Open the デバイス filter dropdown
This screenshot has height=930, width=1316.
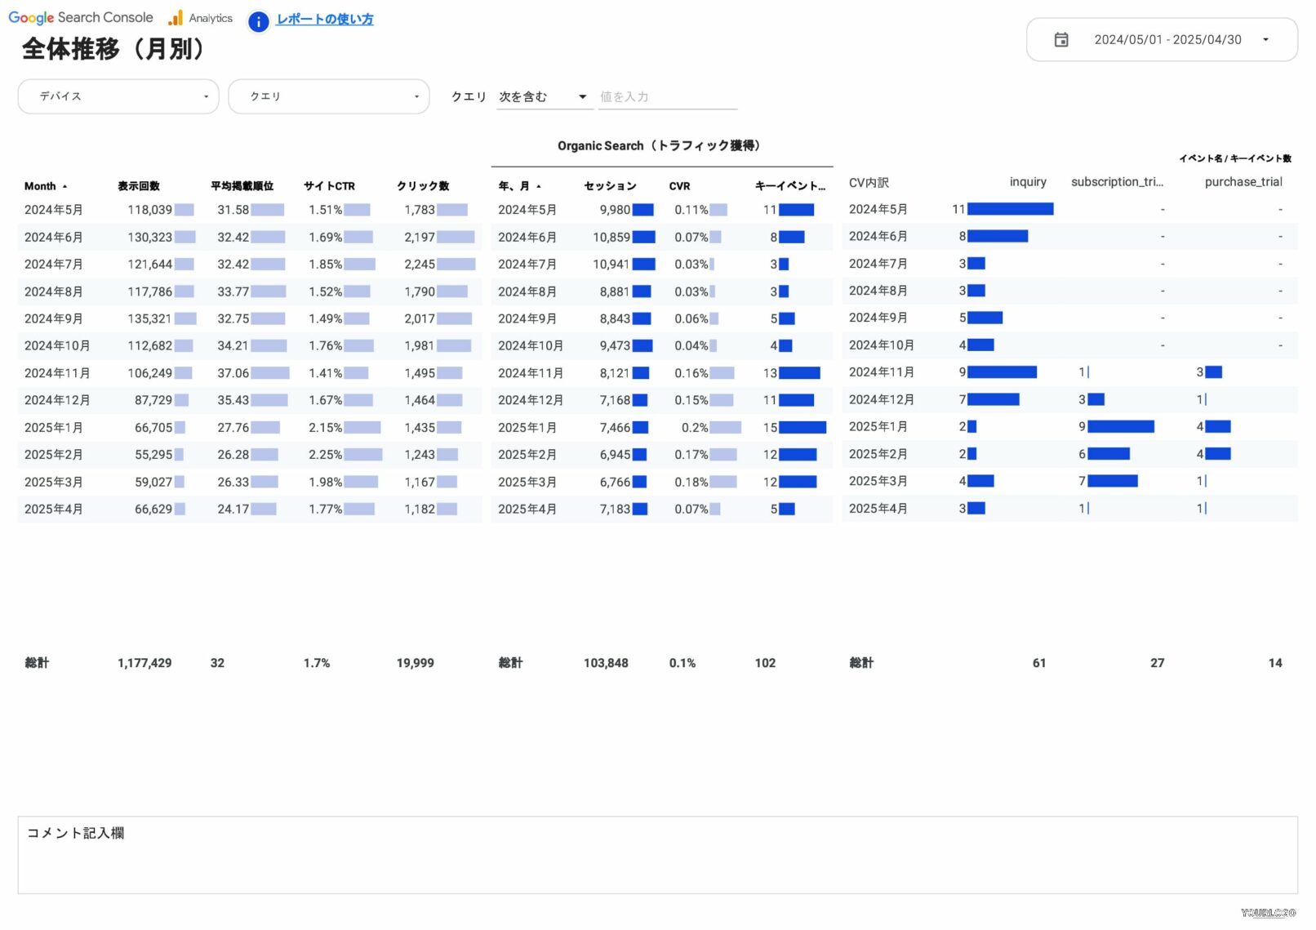[x=118, y=96]
